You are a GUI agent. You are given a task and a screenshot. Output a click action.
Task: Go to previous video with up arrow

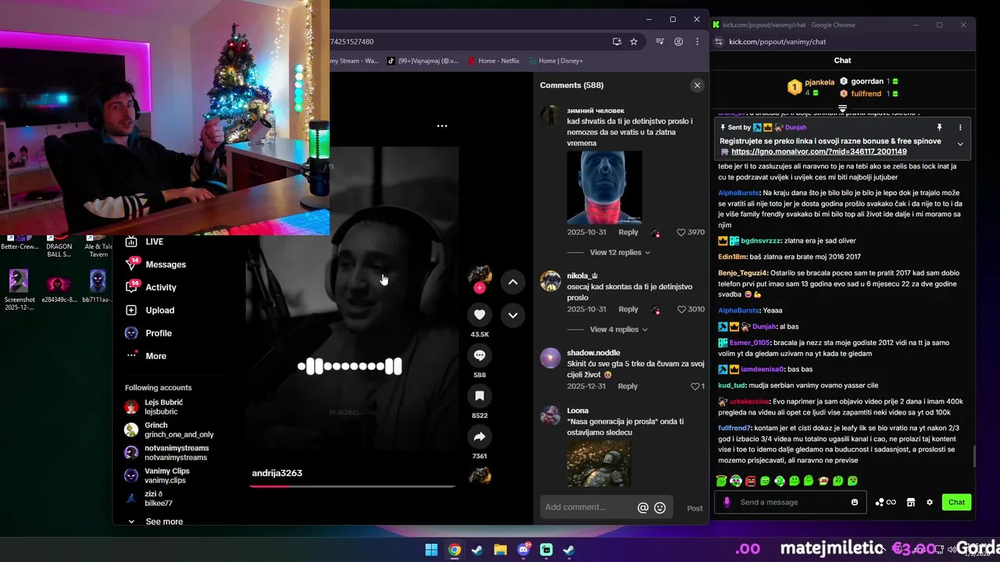512,282
